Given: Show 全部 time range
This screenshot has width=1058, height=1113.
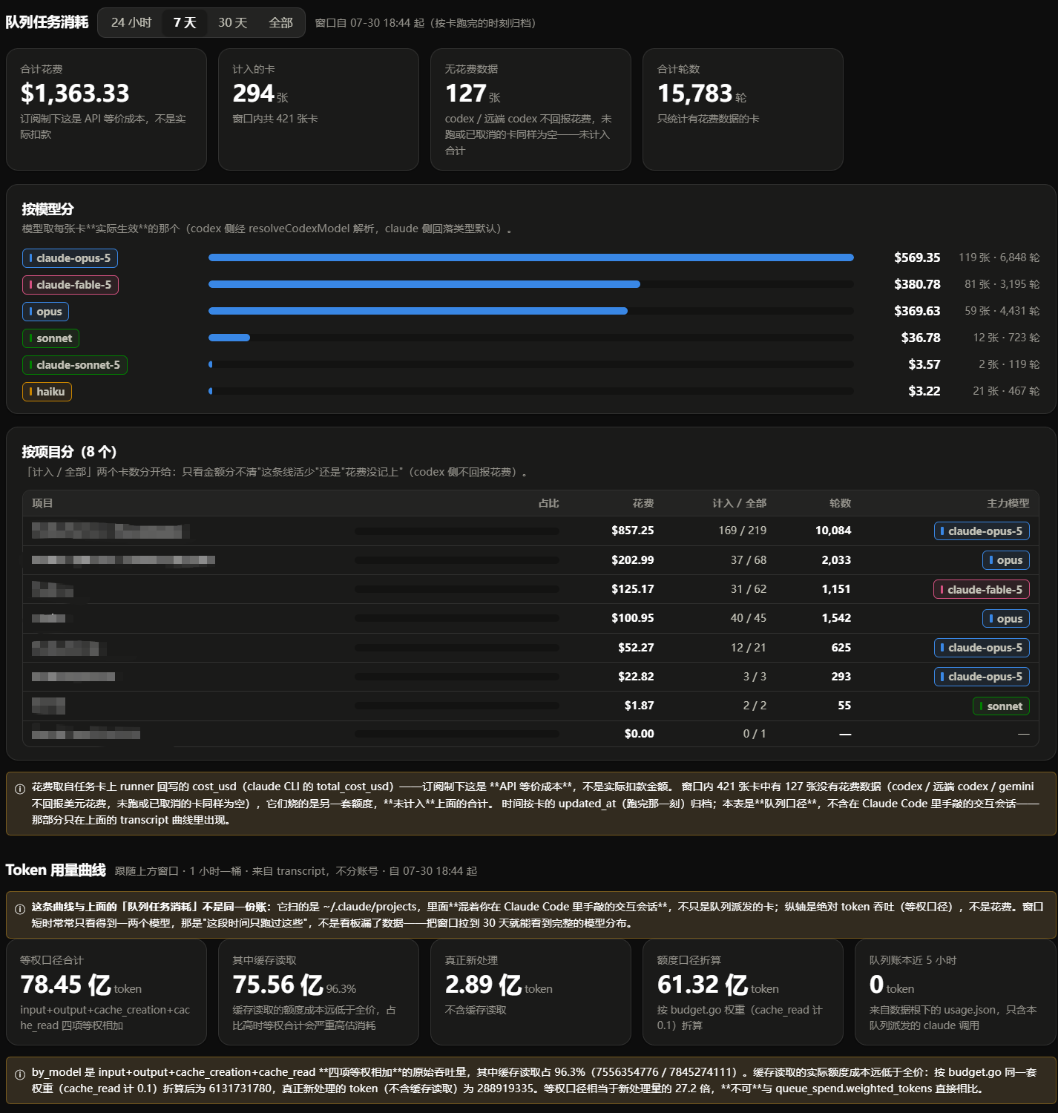Looking at the screenshot, I should (280, 22).
